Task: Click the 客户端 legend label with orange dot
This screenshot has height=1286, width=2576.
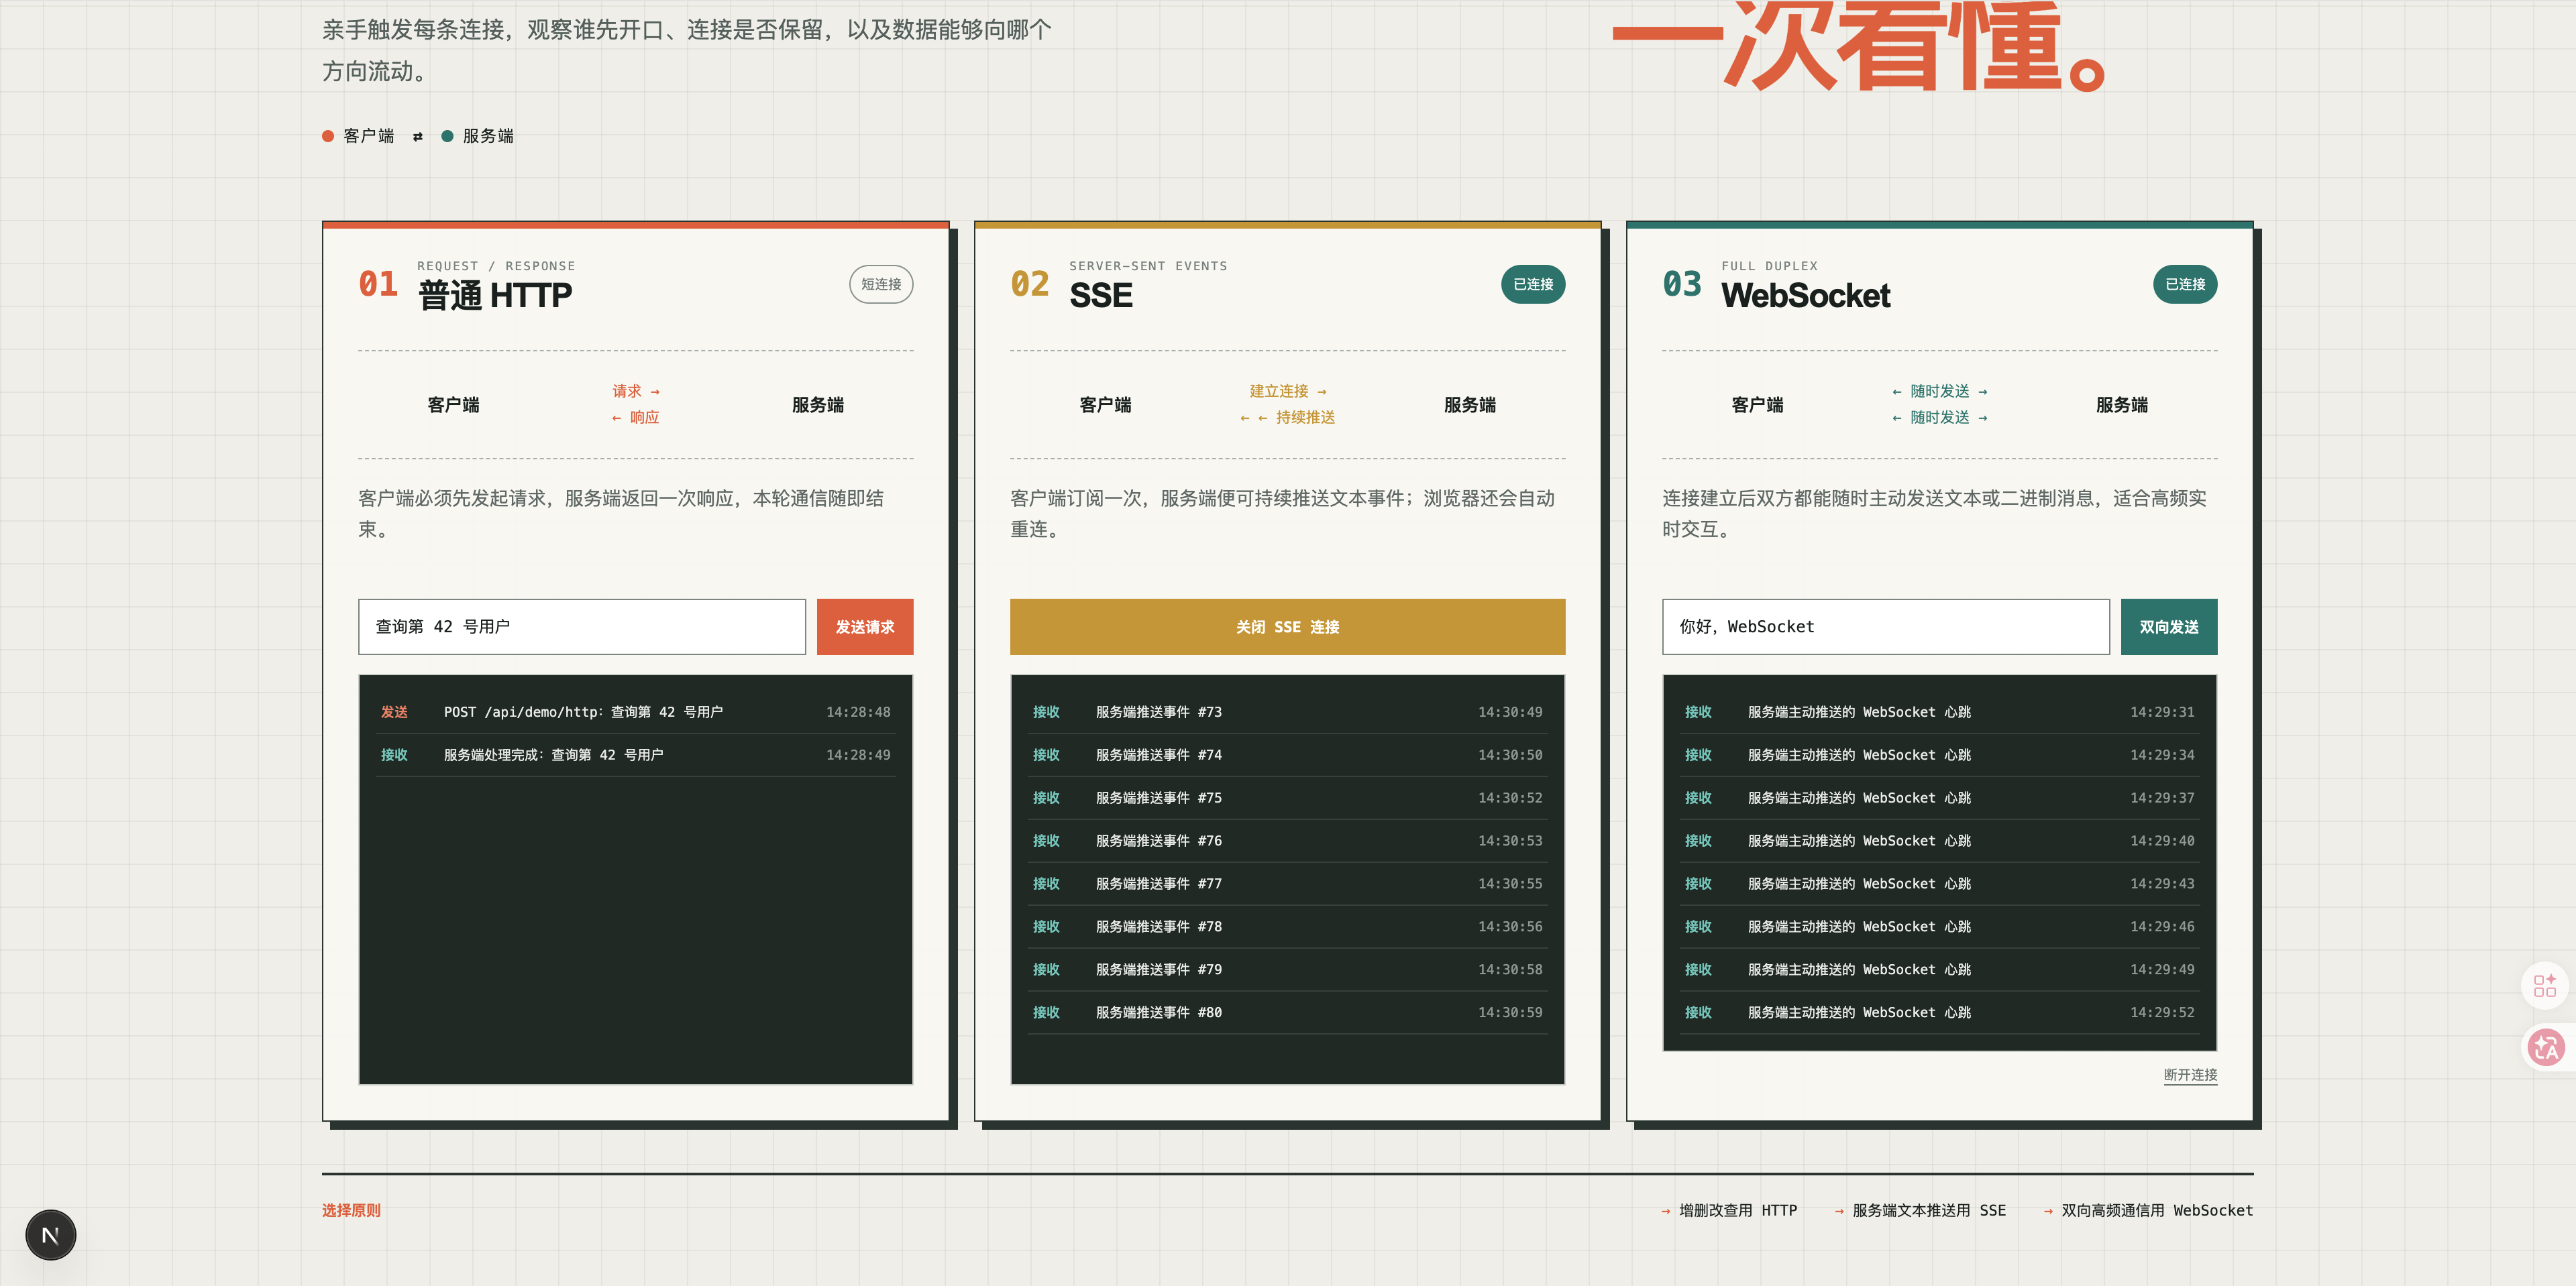Action: [368, 136]
